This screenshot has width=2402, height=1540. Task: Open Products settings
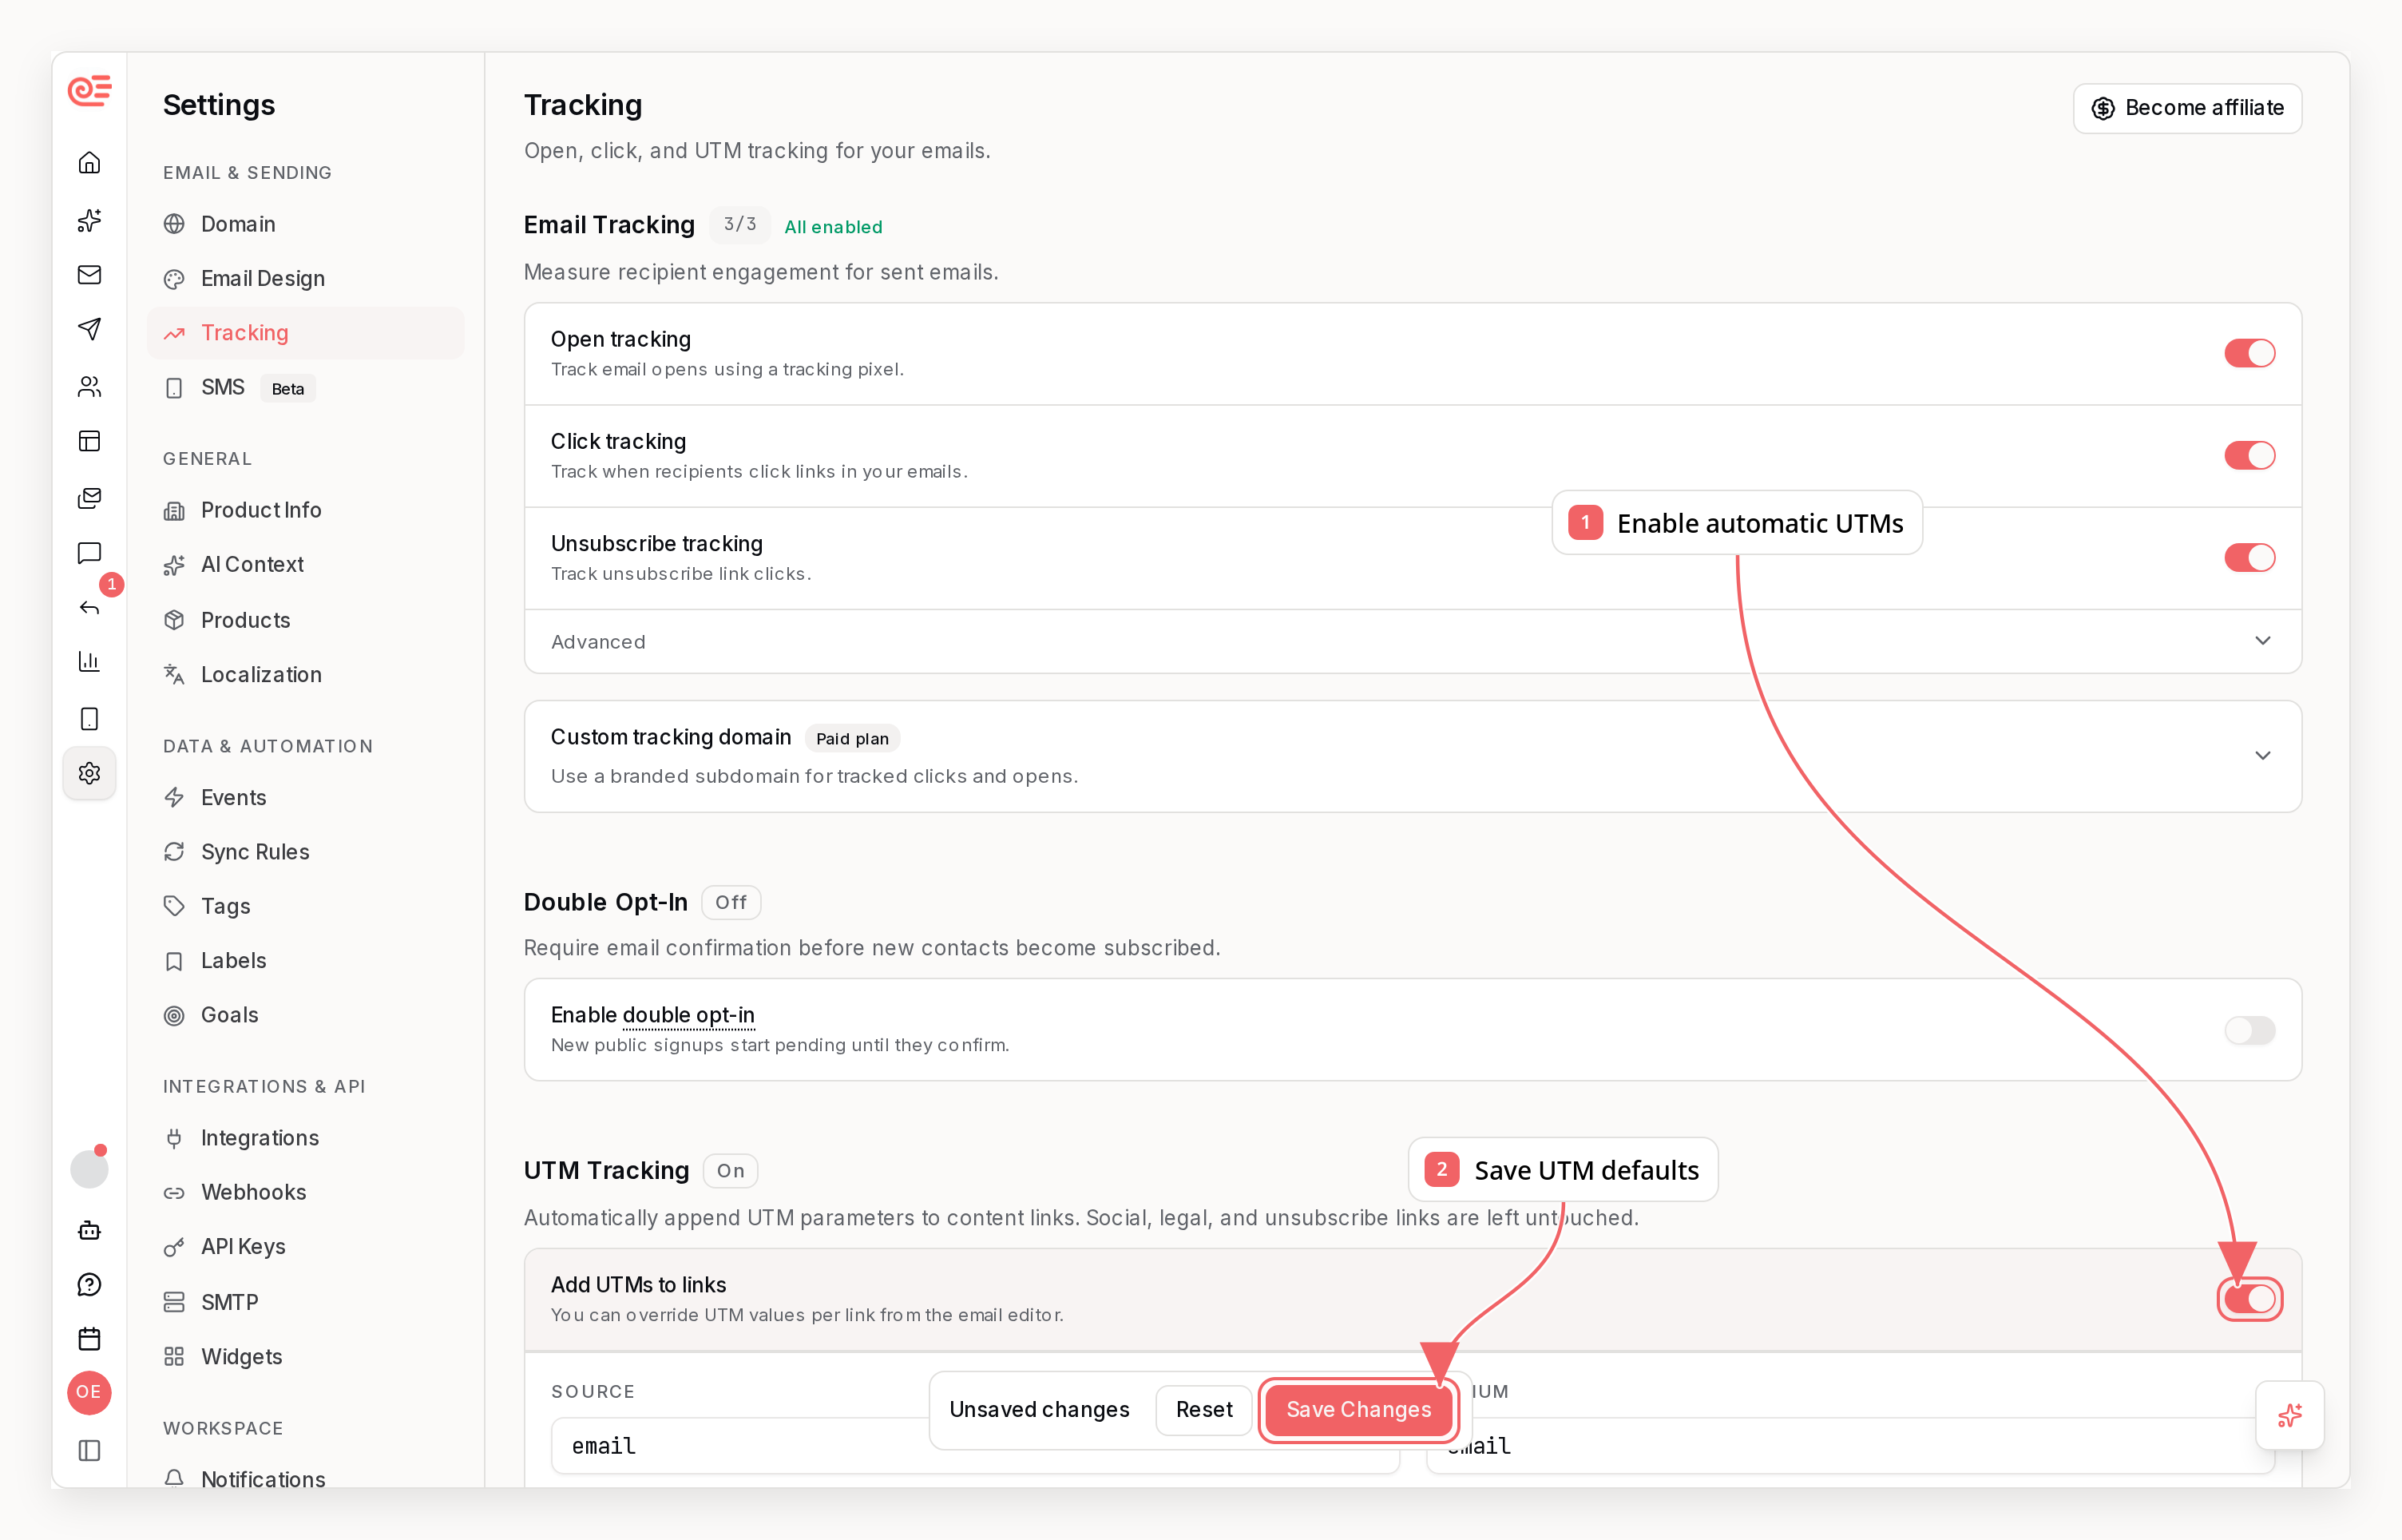306,620
